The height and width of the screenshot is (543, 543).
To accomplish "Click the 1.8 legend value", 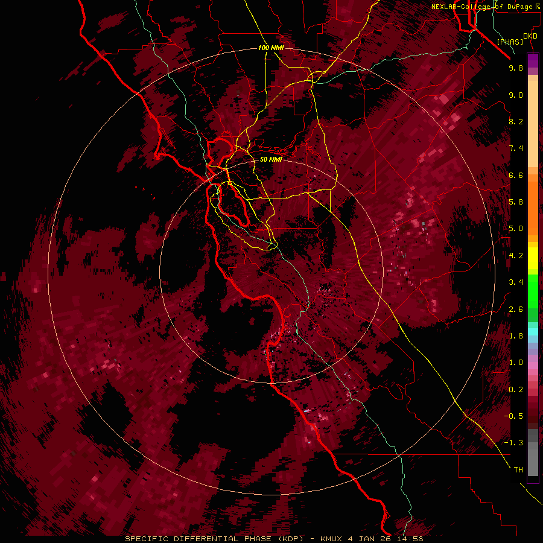I will [516, 336].
